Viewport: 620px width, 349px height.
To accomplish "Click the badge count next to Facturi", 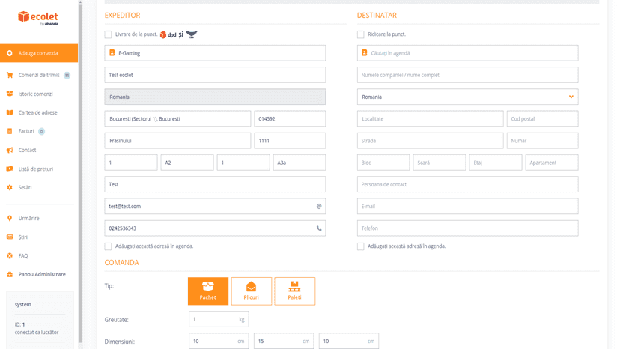I will pyautogui.click(x=41, y=131).
